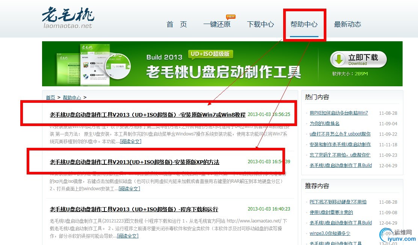Screen dimensions: 418x245
Task: Open the 使用U盘时需要注意的 link
Action: [331, 212]
